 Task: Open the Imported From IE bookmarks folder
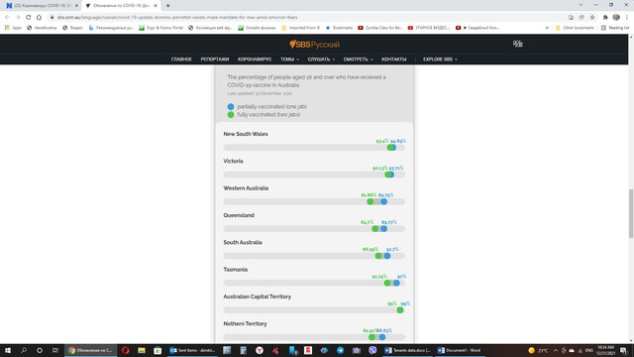(300, 28)
